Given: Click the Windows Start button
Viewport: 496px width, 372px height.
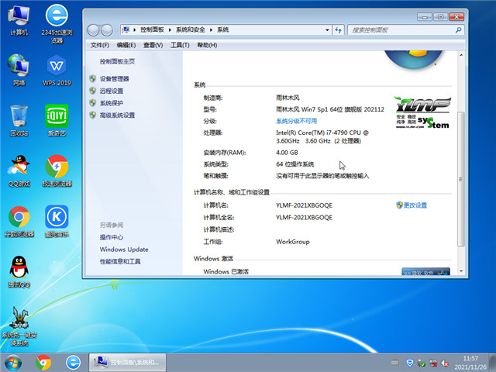Looking at the screenshot, I should 13,363.
